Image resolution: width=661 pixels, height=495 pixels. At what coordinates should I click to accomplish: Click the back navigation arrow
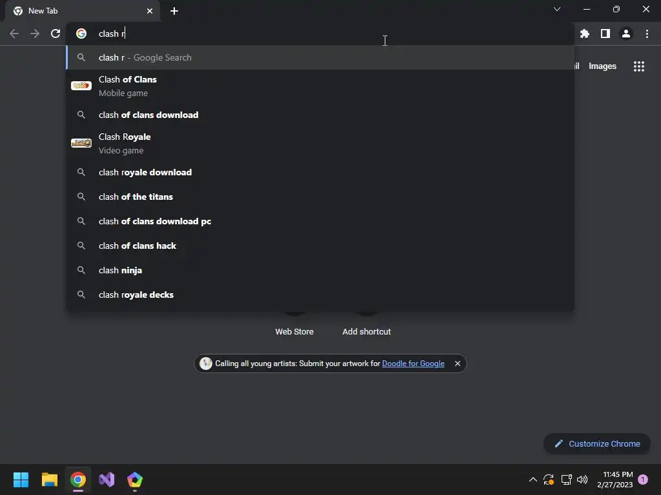click(14, 34)
